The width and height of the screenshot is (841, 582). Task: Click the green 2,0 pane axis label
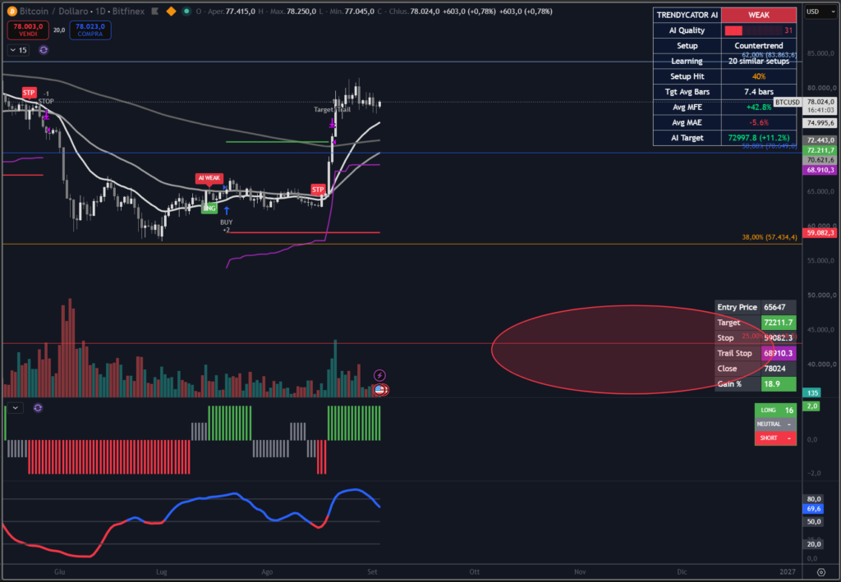[812, 406]
